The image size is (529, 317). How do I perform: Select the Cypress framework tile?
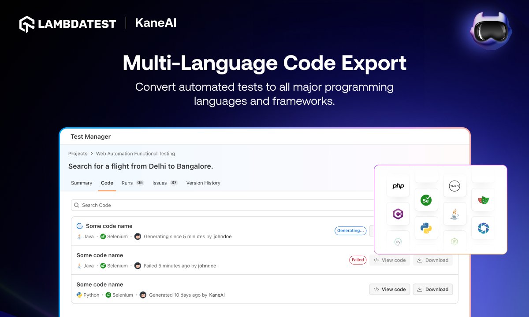tap(398, 241)
